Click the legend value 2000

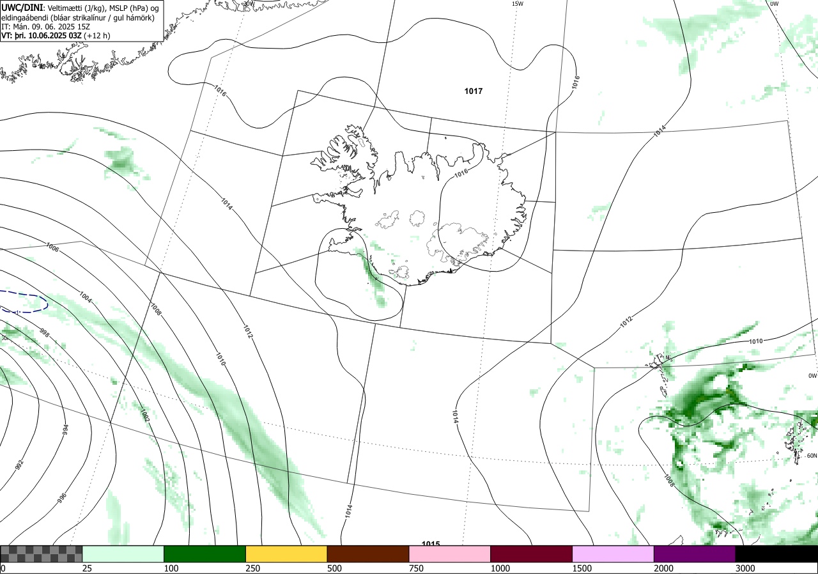(x=664, y=568)
